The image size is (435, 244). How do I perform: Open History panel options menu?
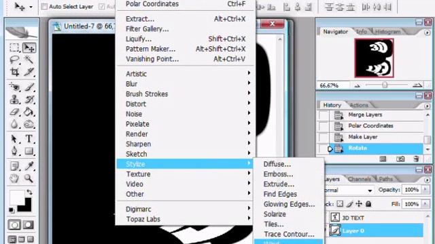tap(427, 106)
